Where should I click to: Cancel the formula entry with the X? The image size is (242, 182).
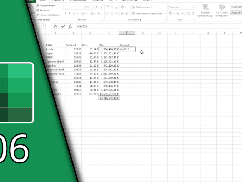[56, 26]
